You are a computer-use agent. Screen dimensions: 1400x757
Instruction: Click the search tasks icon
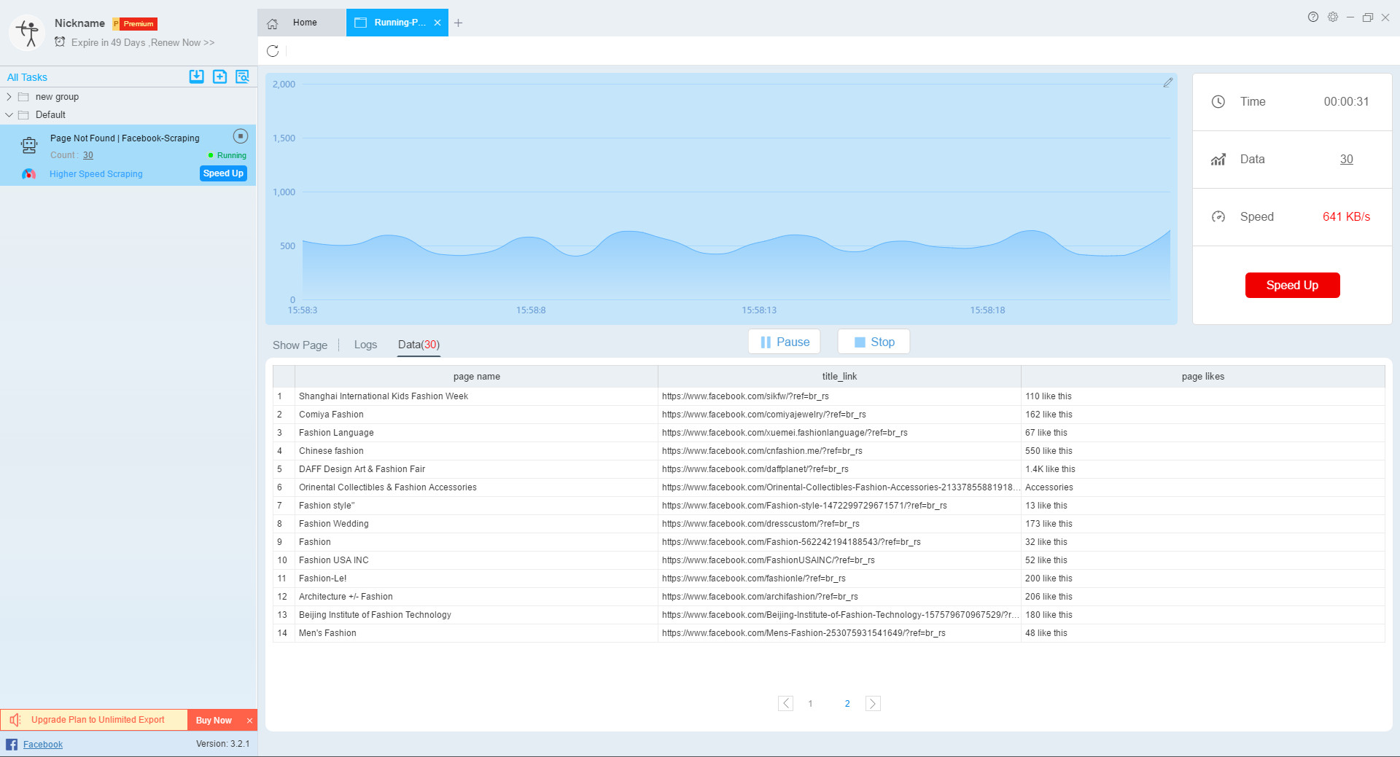242,77
